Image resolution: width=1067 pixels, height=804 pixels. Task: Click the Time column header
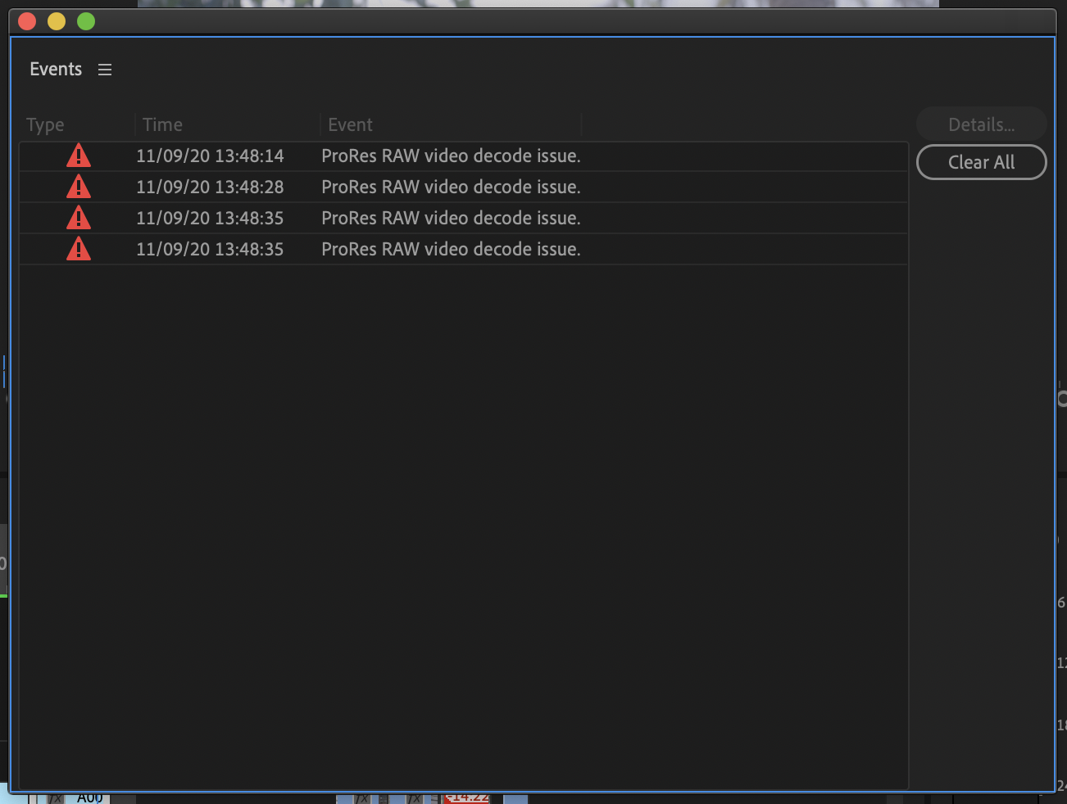(x=162, y=124)
